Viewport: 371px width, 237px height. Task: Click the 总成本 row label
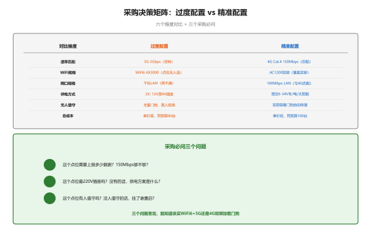point(68,116)
